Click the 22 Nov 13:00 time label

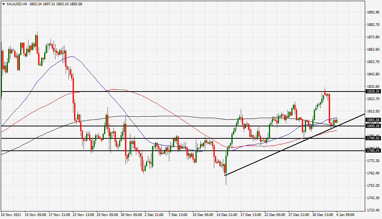(x=84, y=215)
